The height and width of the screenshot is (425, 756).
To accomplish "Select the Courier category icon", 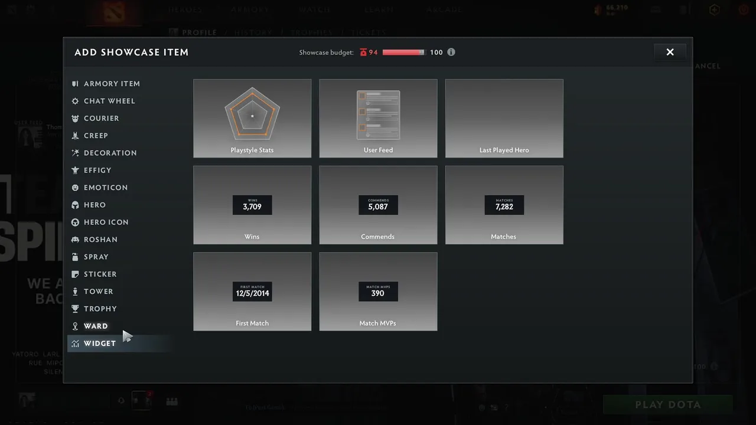I will [x=75, y=119].
